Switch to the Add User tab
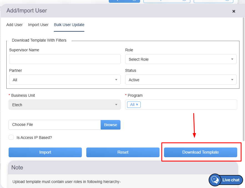This screenshot has height=188, width=245. [x=14, y=25]
